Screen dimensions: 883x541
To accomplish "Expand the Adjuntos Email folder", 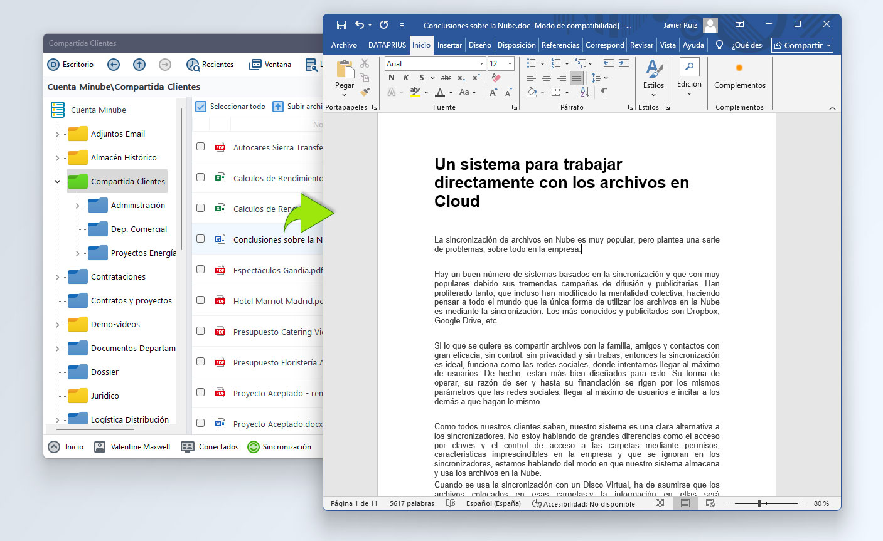I will (57, 134).
